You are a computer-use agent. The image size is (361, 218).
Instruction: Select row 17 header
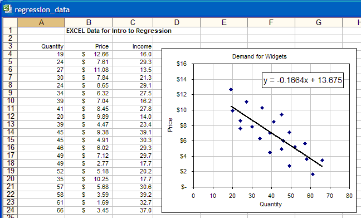point(10,156)
